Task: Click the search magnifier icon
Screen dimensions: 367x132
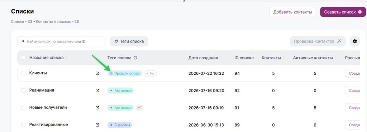Action: [x=23, y=41]
